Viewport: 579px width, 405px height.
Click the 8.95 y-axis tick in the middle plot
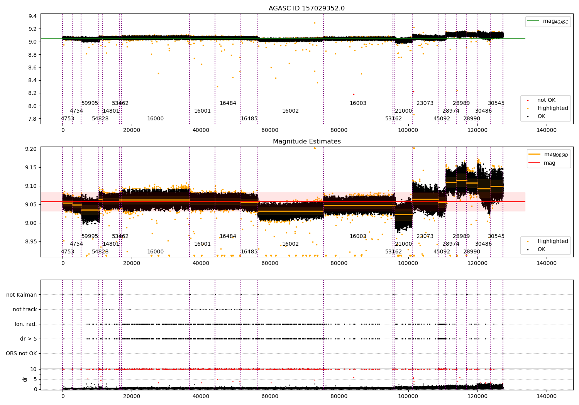(32, 241)
